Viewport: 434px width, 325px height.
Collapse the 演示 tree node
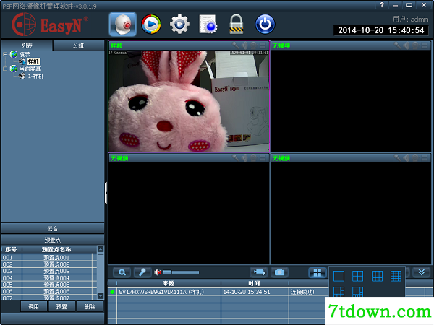(5, 54)
